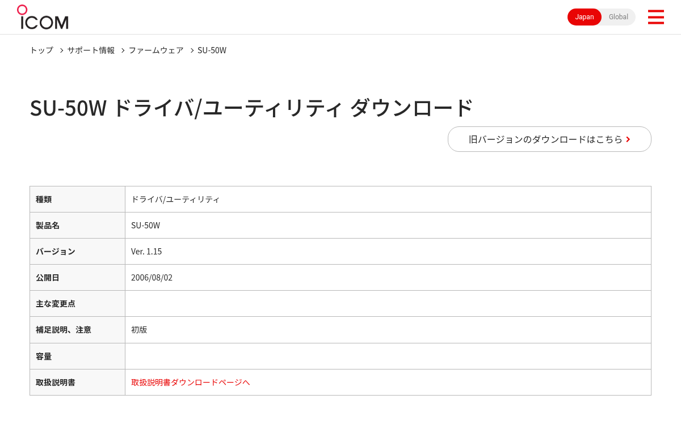Click the 2006/08/02 release date cell

tap(388, 277)
